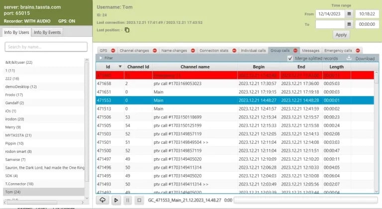
Task: Select call record 471658
Action: click(235, 84)
